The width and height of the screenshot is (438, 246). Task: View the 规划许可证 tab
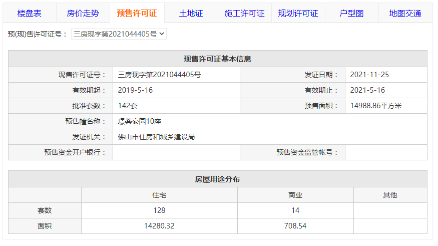click(298, 14)
